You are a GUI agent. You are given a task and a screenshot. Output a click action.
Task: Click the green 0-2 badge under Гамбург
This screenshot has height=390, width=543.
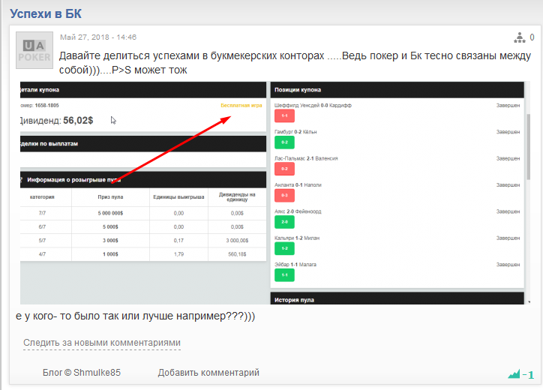tap(284, 142)
